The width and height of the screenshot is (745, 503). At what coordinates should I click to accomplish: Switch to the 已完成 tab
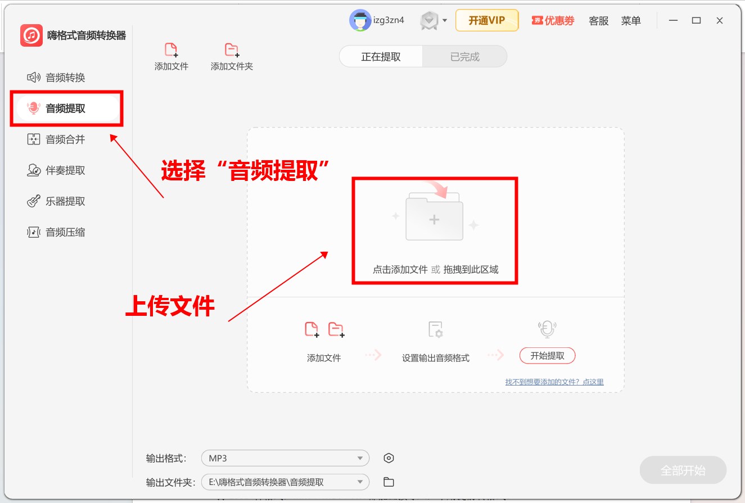pos(465,57)
